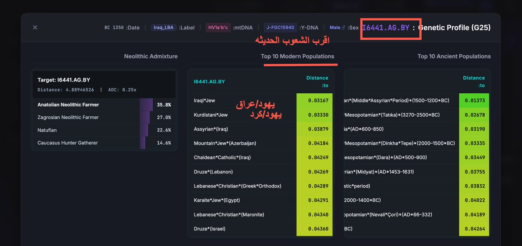Select the Caucasus Hunter Gatherer row

click(x=104, y=143)
